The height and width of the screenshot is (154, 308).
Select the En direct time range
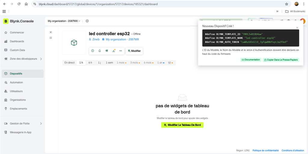69,63
